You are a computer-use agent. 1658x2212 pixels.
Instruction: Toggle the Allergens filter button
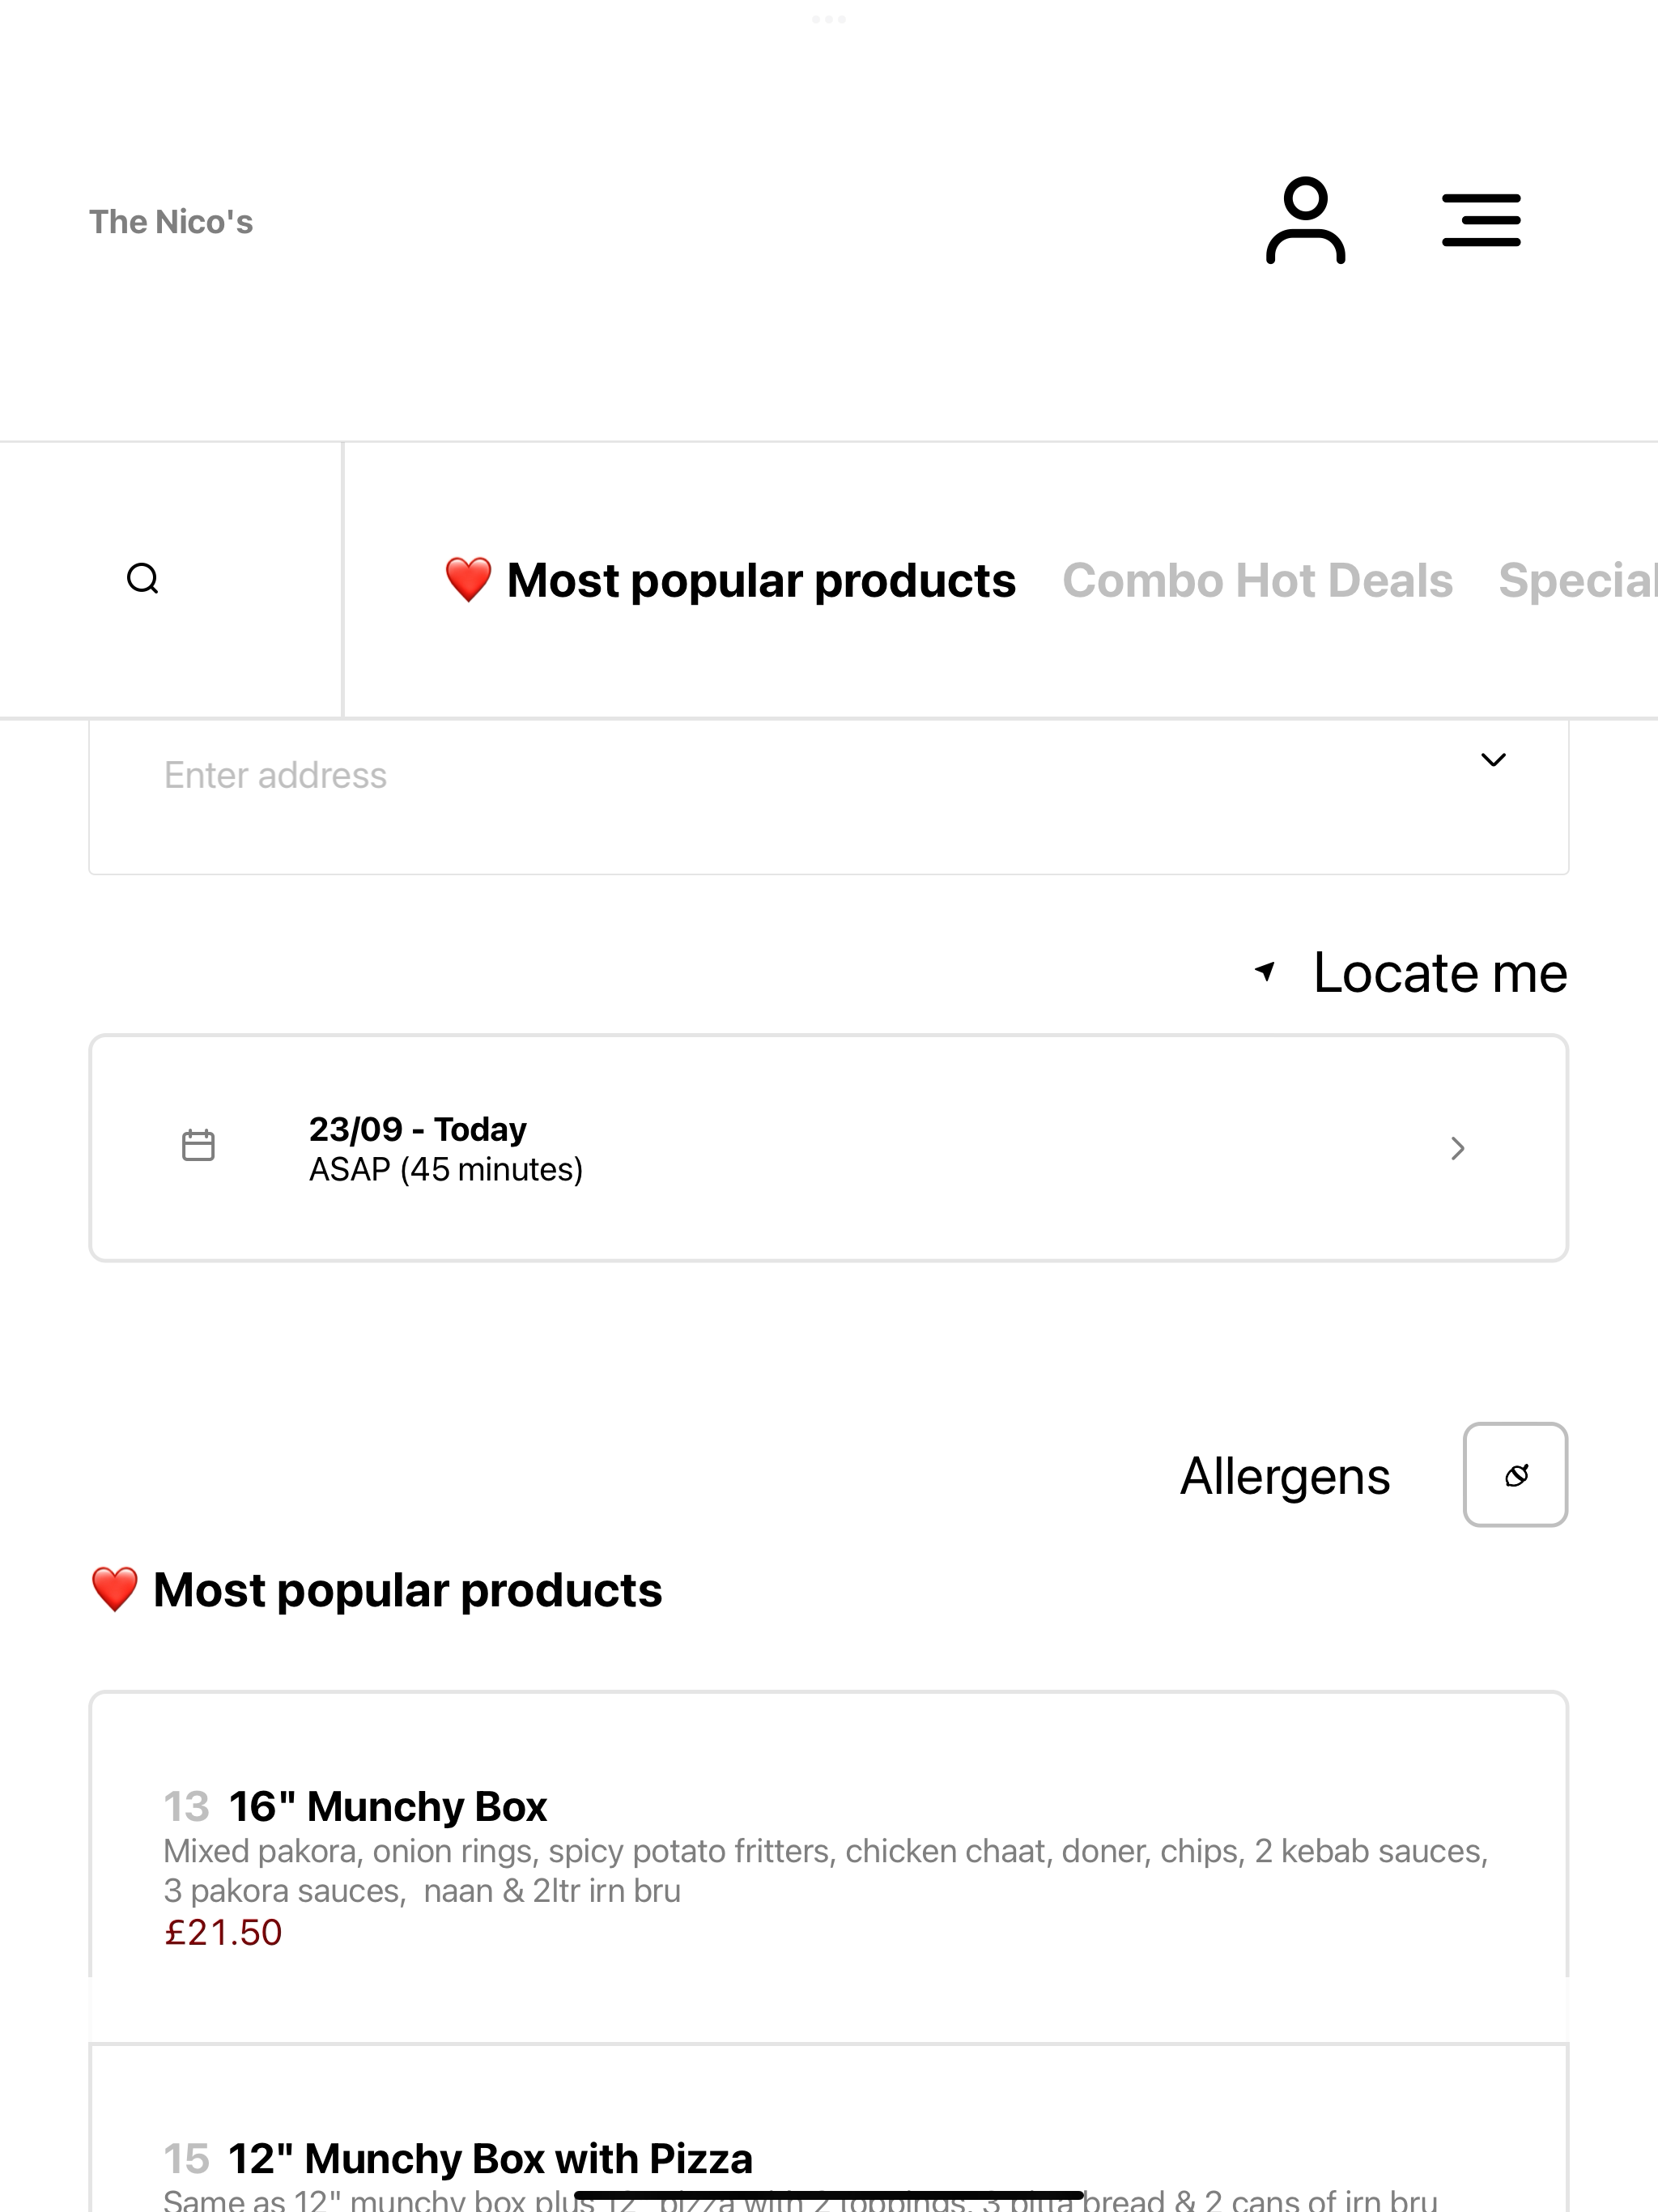coord(1515,1475)
